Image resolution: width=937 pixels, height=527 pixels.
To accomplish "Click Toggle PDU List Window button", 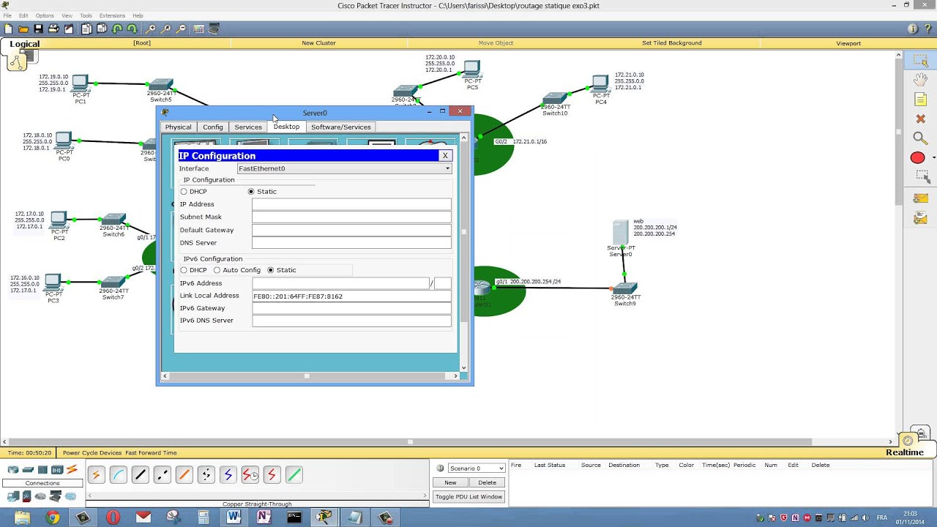I will [468, 497].
